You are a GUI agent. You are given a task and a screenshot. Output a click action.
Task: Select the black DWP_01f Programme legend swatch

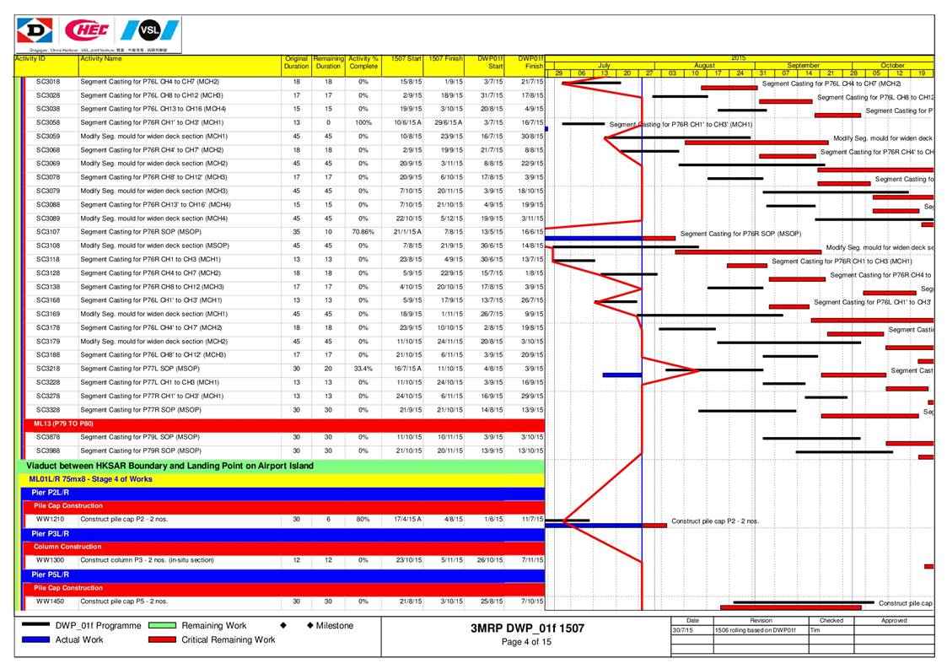tap(35, 625)
